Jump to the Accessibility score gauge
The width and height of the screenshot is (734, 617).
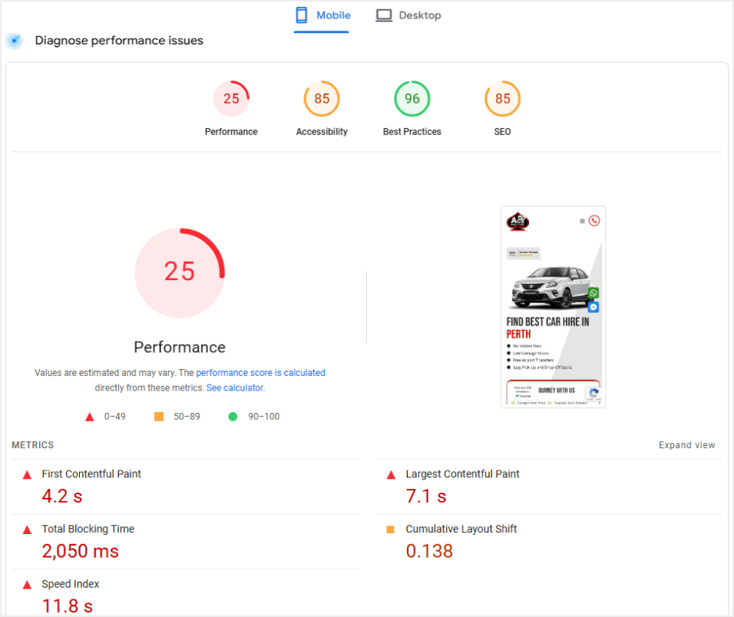pos(322,99)
